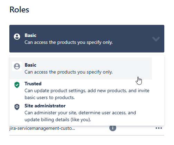This screenshot has width=174, height=145.
Task: Click the green Trusted shield checkmark icon
Action: pyautogui.click(x=17, y=85)
